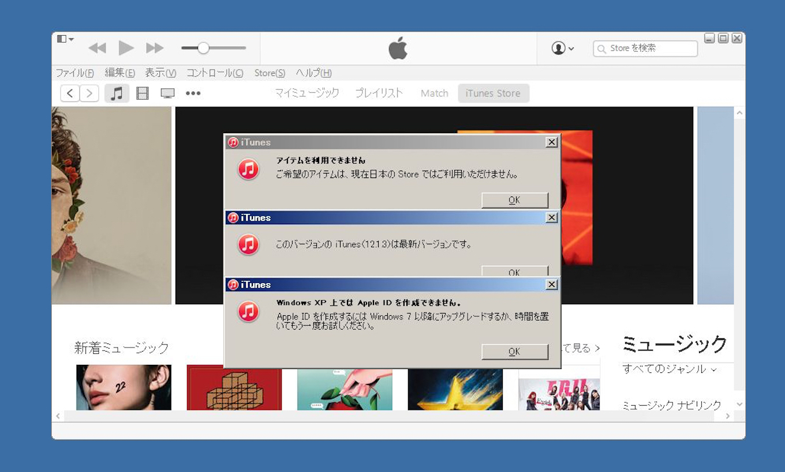This screenshot has width=785, height=472.
Task: Close the Windows XP Apple ID dialog with X
Action: tap(552, 284)
